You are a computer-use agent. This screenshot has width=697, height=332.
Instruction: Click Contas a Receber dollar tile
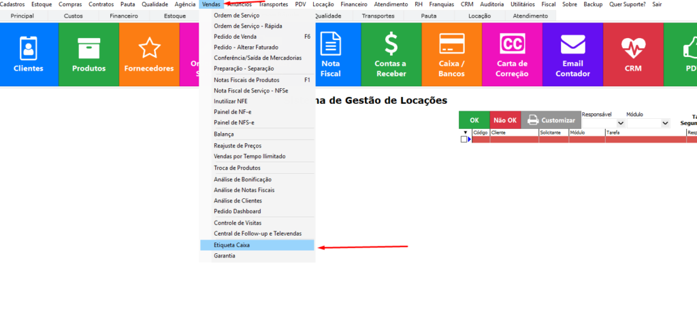pyautogui.click(x=391, y=54)
